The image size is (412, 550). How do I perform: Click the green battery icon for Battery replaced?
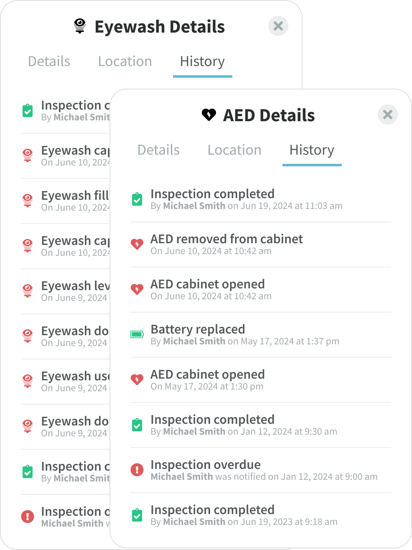(x=137, y=334)
